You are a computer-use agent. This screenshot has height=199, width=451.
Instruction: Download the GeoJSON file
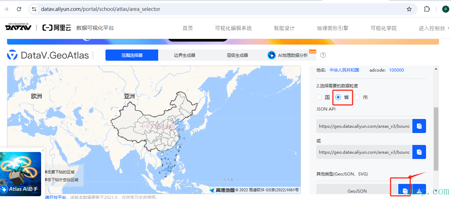point(419,191)
